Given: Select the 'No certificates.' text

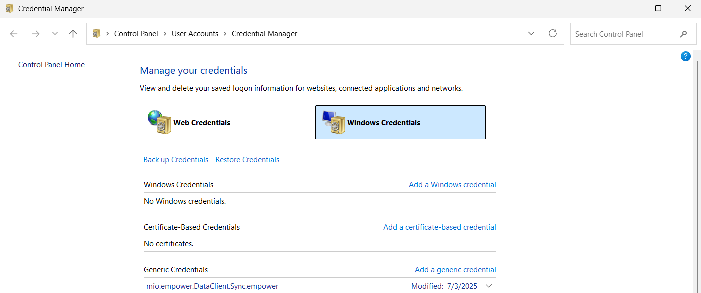Looking at the screenshot, I should pyautogui.click(x=168, y=244).
